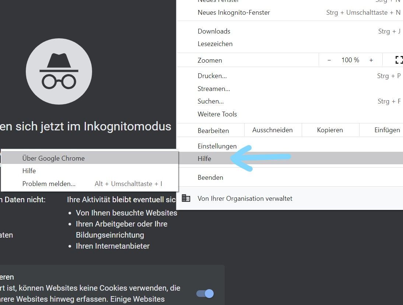Image resolution: width=403 pixels, height=305 pixels.
Task: Click the Bearbeiten label
Action: coord(213,130)
